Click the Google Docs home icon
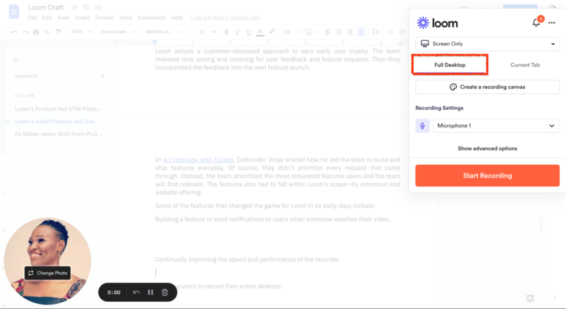 pos(14,11)
